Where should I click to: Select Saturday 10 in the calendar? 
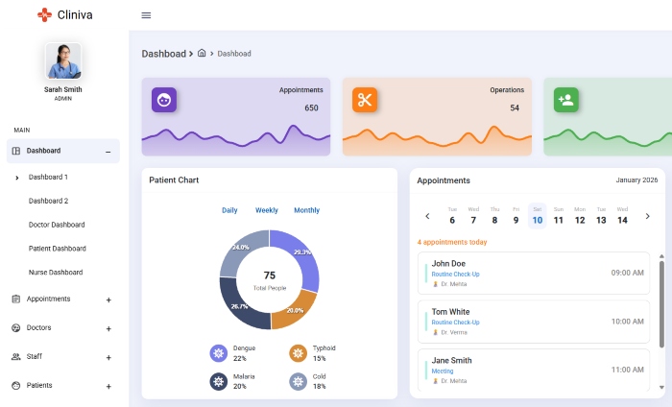click(x=538, y=216)
